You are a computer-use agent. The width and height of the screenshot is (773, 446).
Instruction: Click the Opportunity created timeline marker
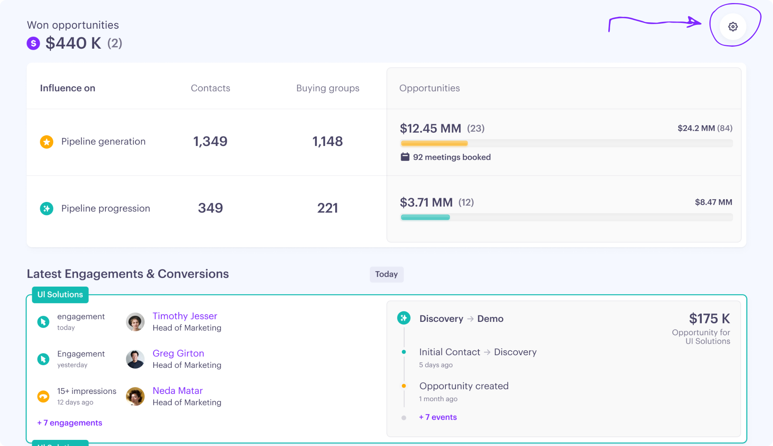(404, 386)
